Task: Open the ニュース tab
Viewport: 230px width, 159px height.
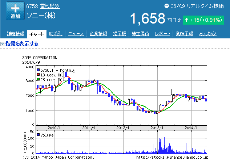Action: tap(76, 34)
